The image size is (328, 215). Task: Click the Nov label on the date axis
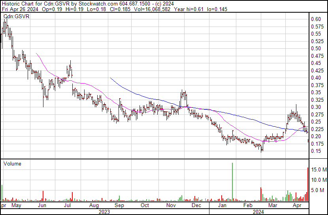pyautogui.click(x=171, y=206)
